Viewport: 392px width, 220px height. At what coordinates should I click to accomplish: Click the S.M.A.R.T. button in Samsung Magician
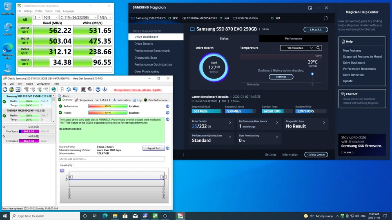[x=316, y=29]
